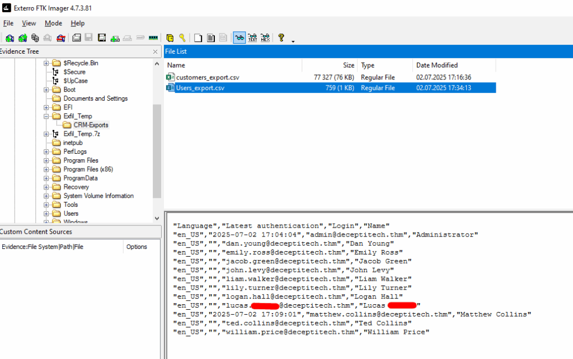573x359 pixels.
Task: Open the Help menu
Action: click(77, 23)
